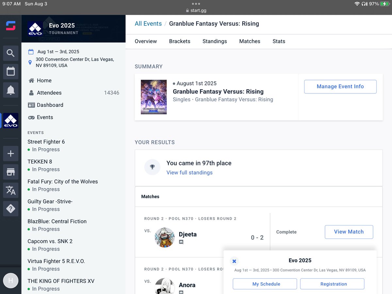Screen dimensions: 392x294
Task: Select Capcom vs. SNK 2 event
Action: [x=50, y=241]
